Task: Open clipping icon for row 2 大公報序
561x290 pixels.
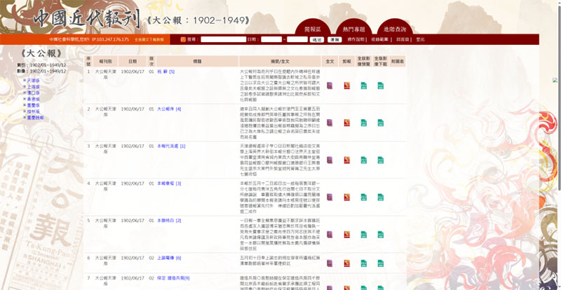Action: coord(346,123)
